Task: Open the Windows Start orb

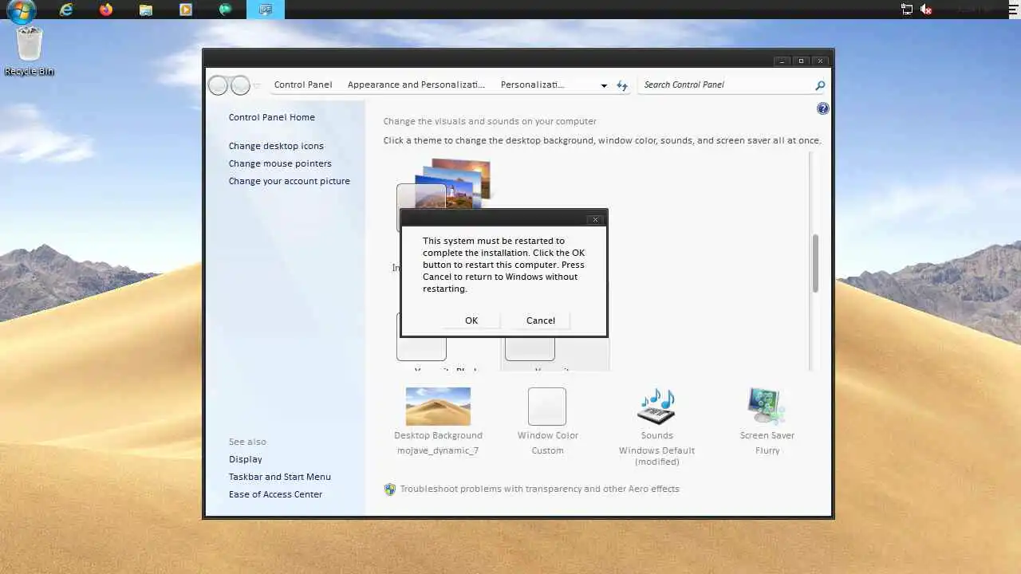Action: [x=22, y=10]
